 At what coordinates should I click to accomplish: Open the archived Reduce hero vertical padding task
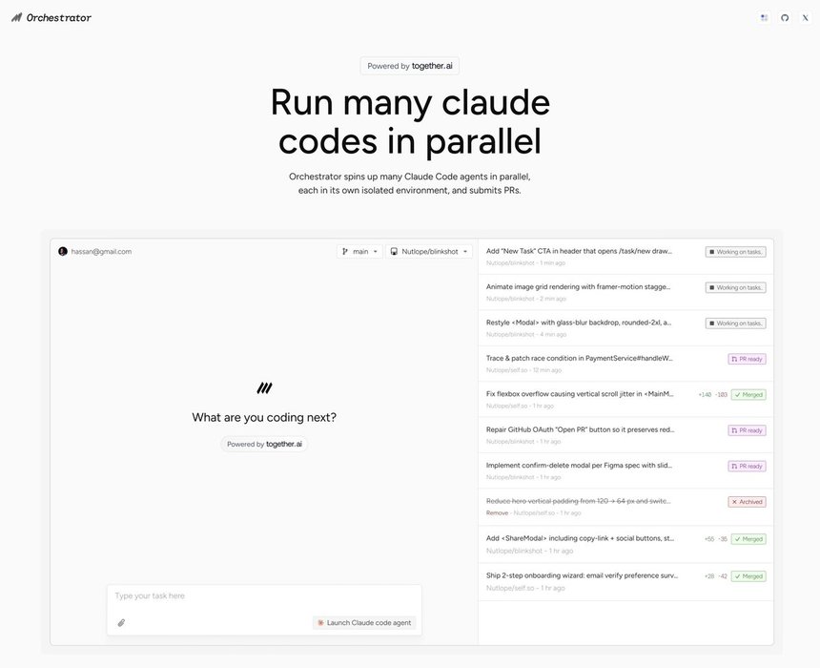[625, 507]
